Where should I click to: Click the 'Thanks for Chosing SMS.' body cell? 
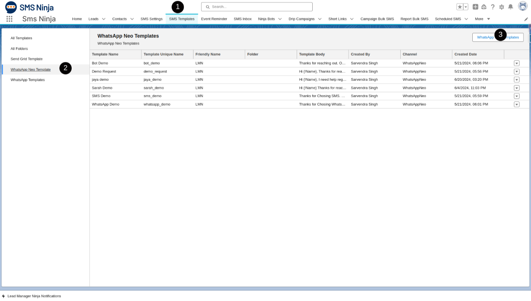[x=322, y=96]
